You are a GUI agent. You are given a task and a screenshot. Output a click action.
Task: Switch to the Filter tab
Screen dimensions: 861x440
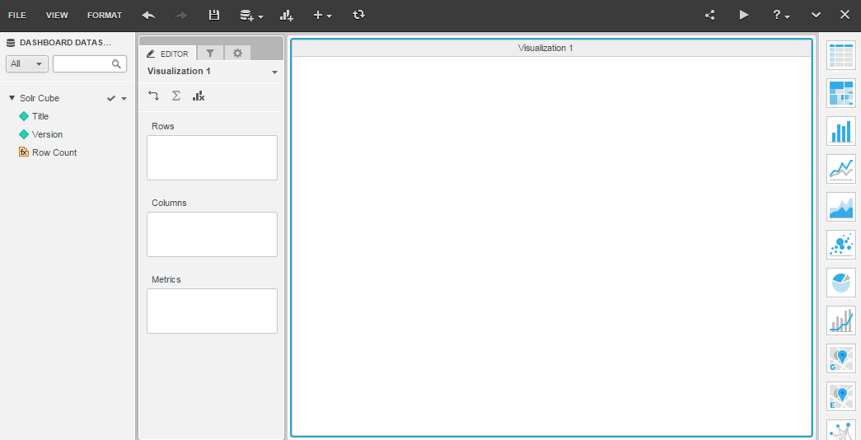210,54
